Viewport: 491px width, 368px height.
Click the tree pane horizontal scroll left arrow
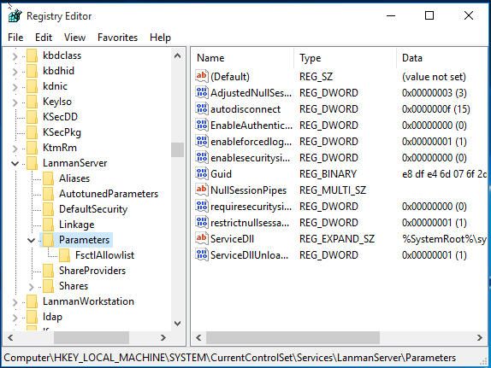point(10,337)
